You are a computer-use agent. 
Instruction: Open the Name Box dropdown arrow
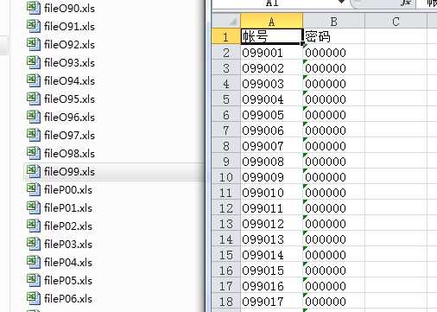(x=341, y=2)
